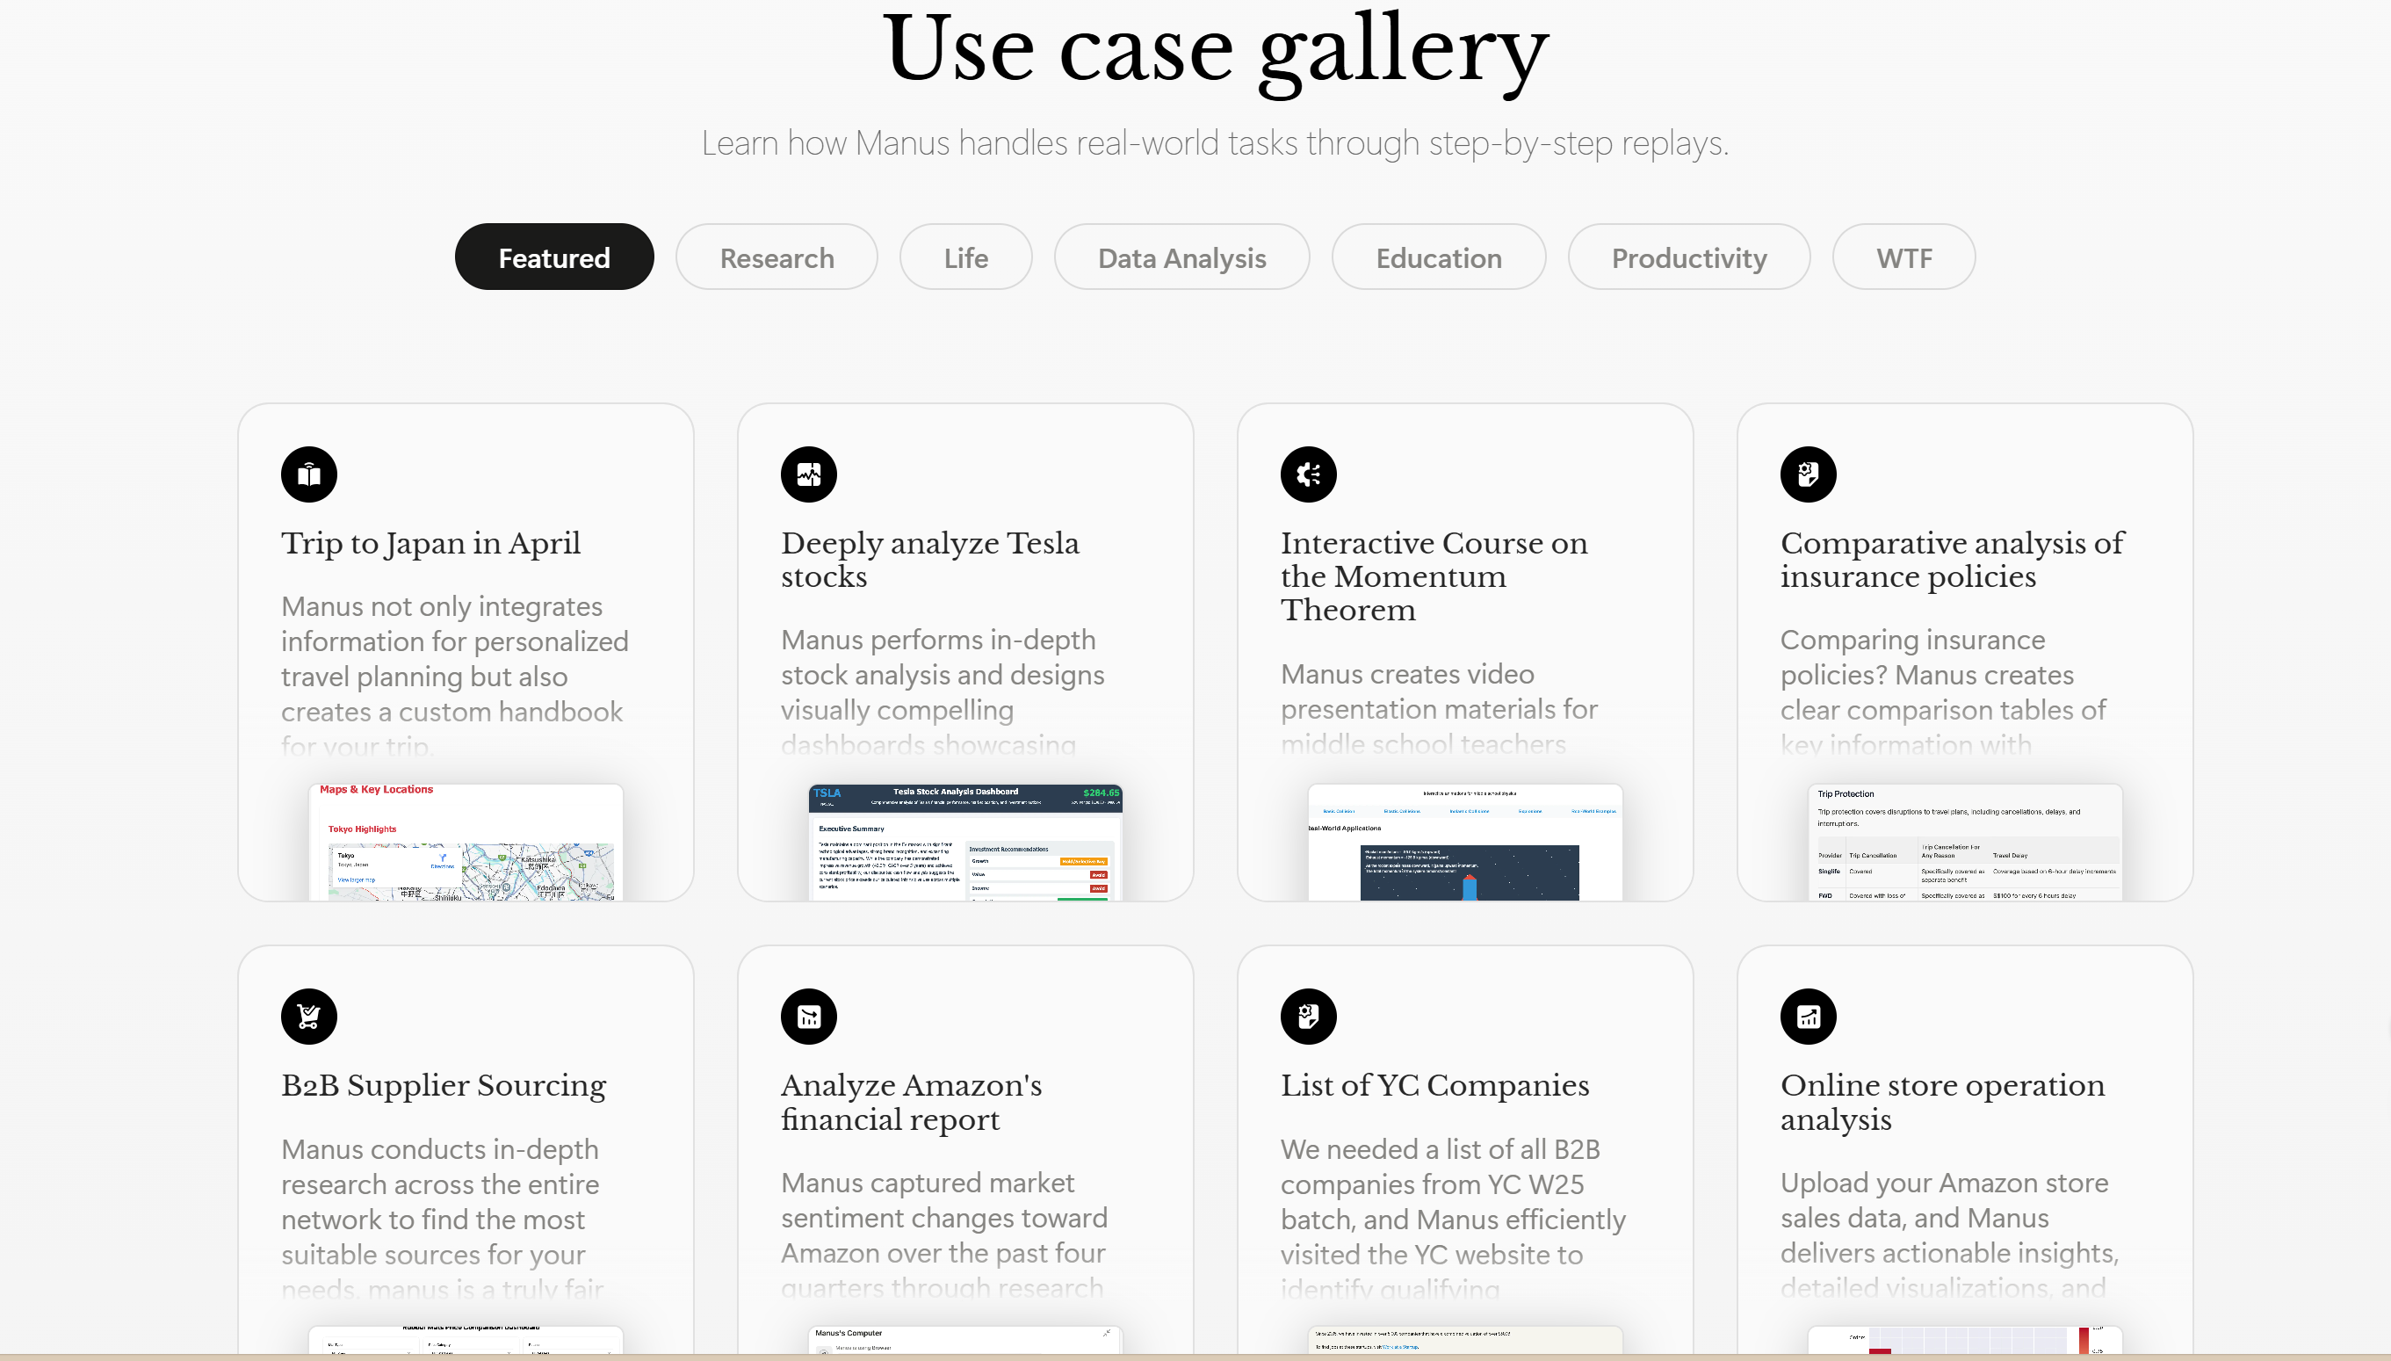The height and width of the screenshot is (1361, 2391).
Task: Open the Trip Protection table preview image
Action: coord(1965,843)
